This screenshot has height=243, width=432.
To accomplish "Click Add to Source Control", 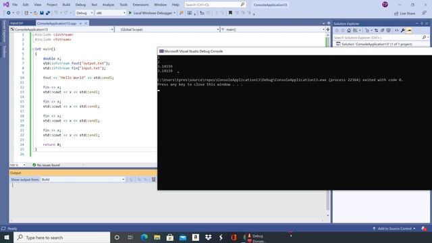I will coord(394,228).
